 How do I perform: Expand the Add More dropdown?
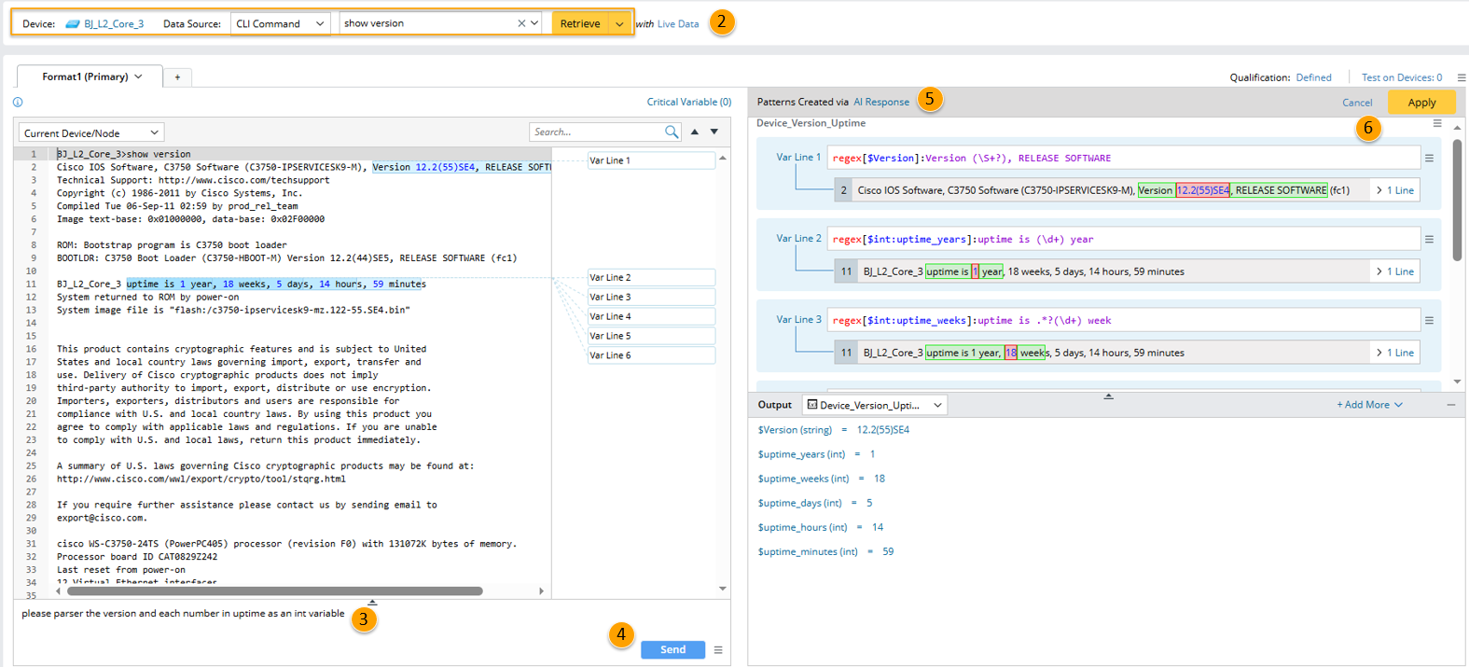click(1369, 405)
